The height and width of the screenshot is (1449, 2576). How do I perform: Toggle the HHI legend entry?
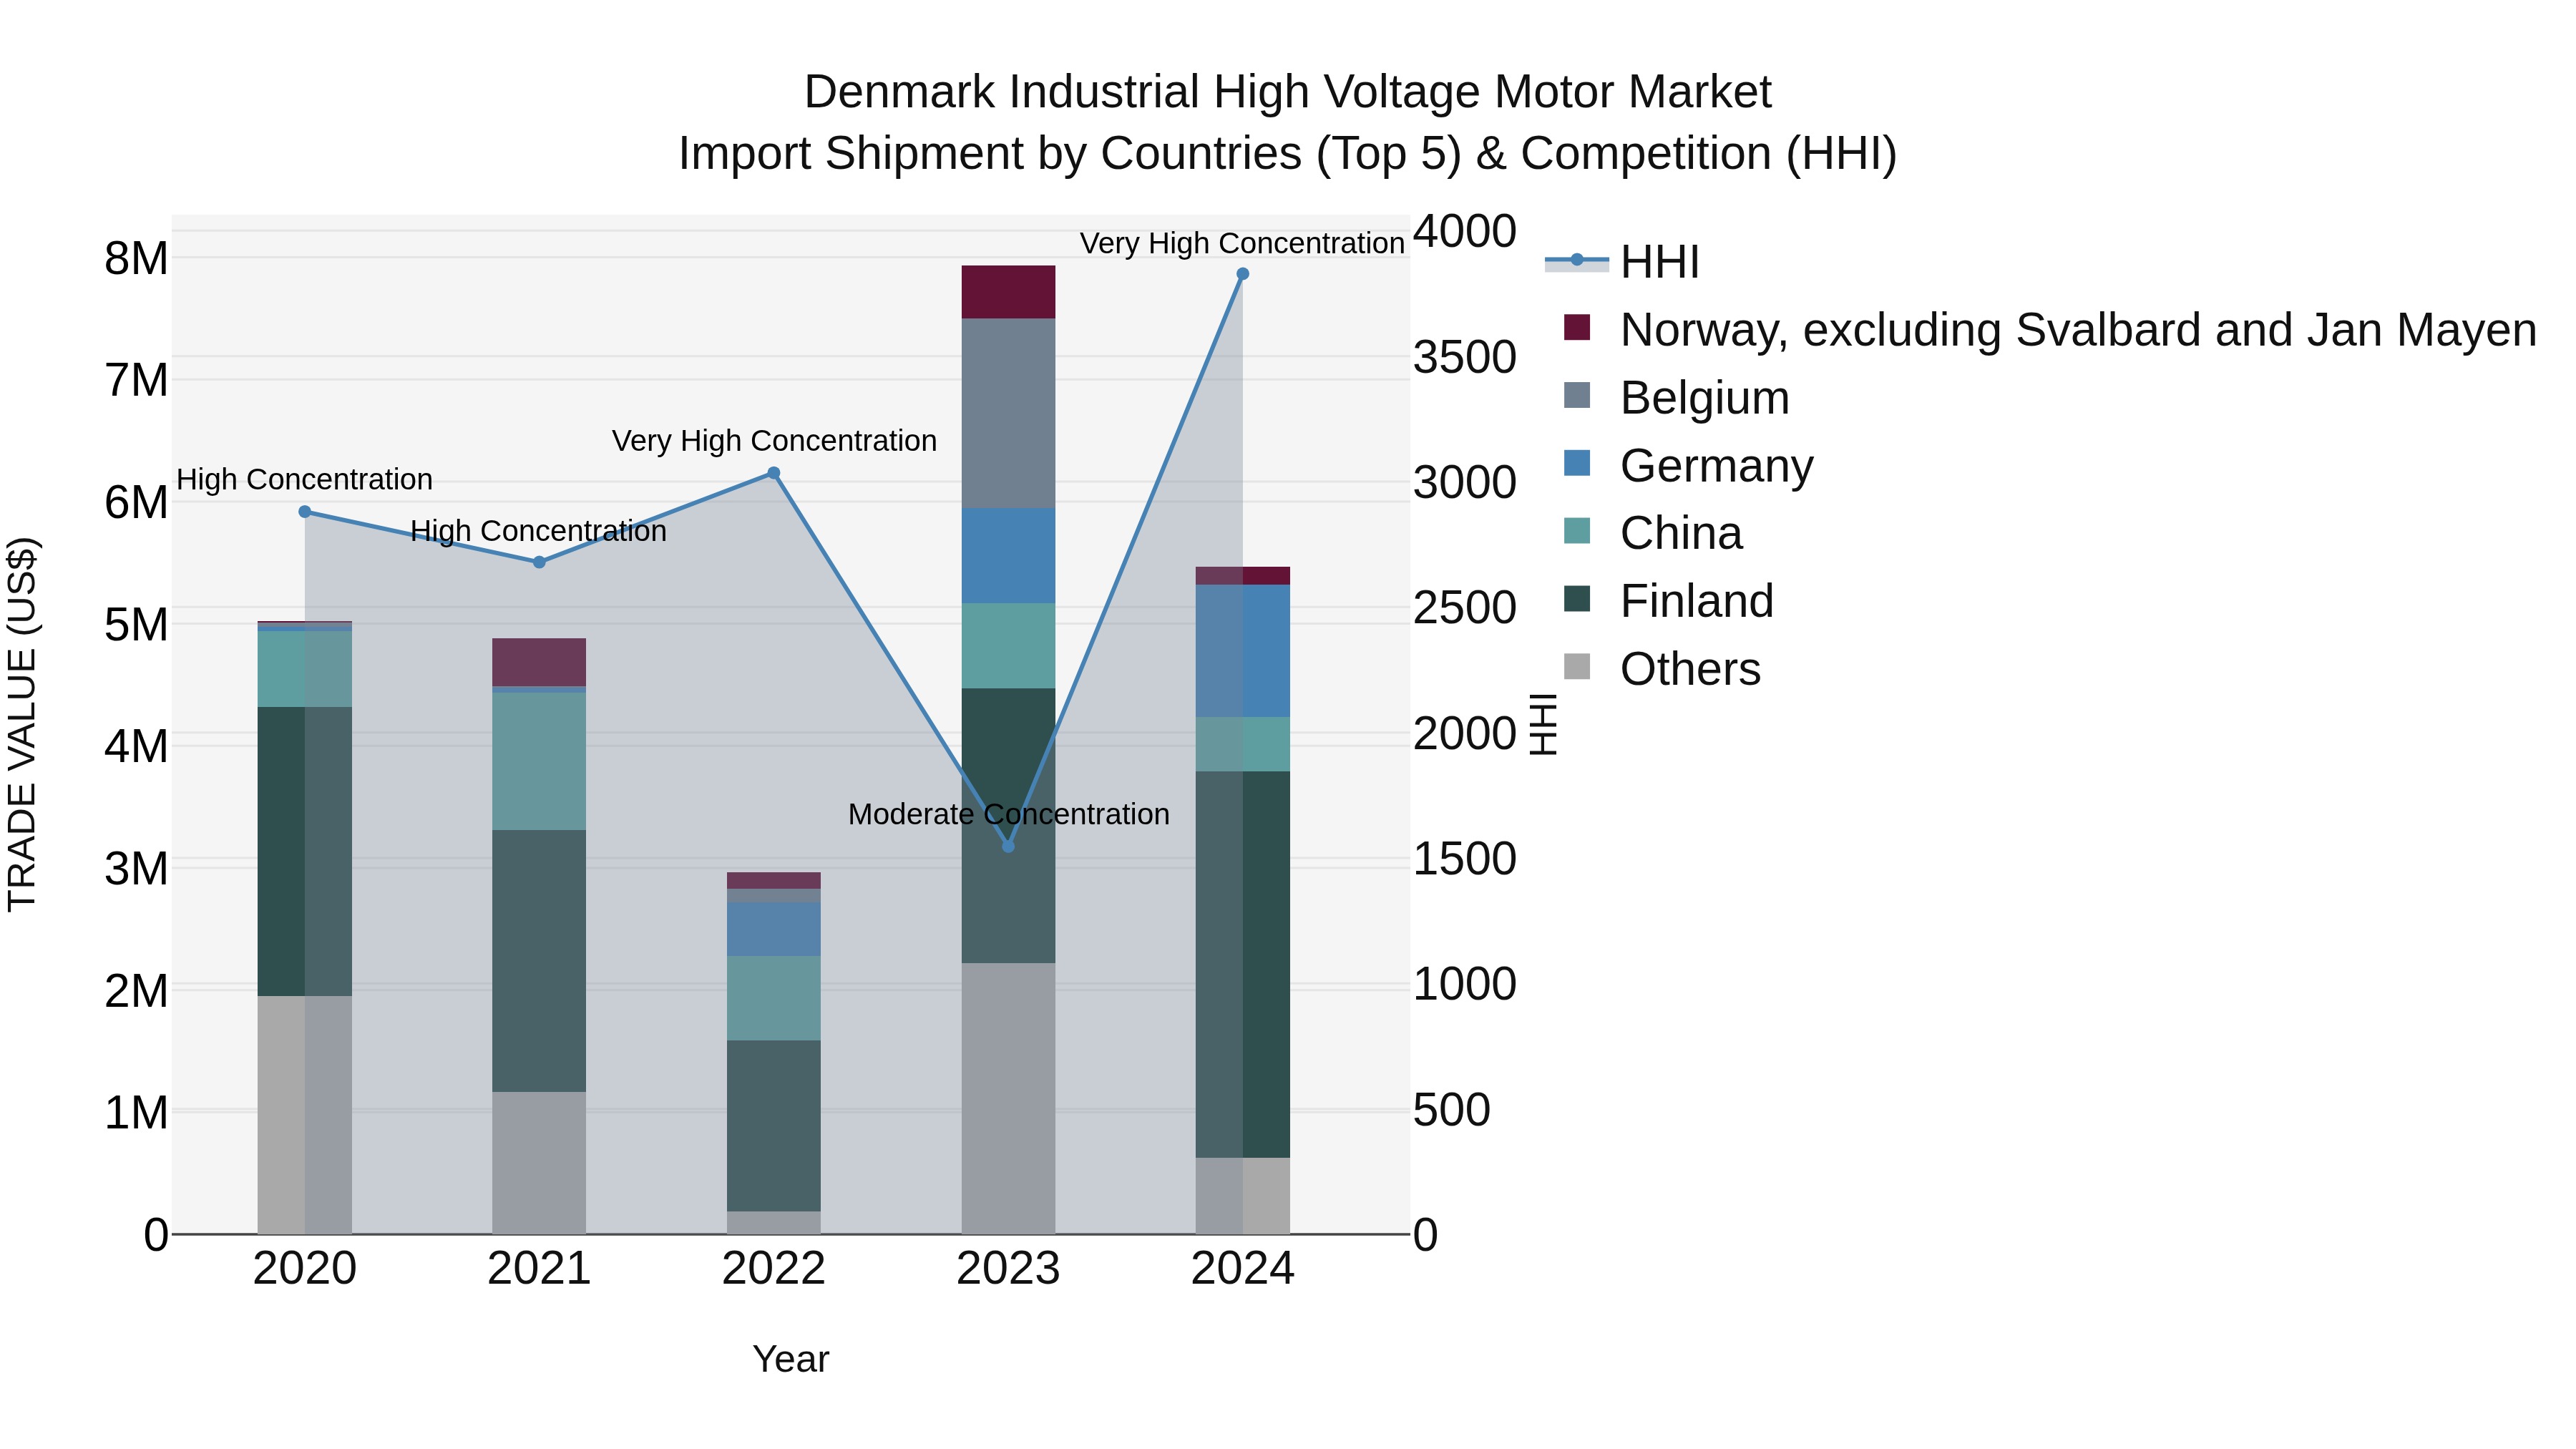click(1622, 262)
